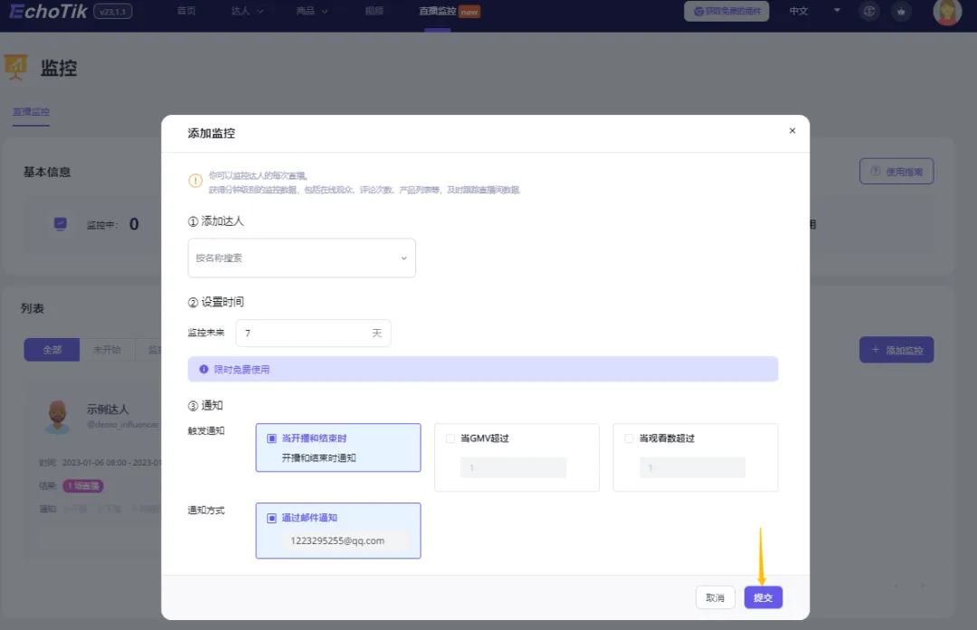This screenshot has width=977, height=630.
Task: Click the 开播和结束时通知 description text
Action: point(318,457)
